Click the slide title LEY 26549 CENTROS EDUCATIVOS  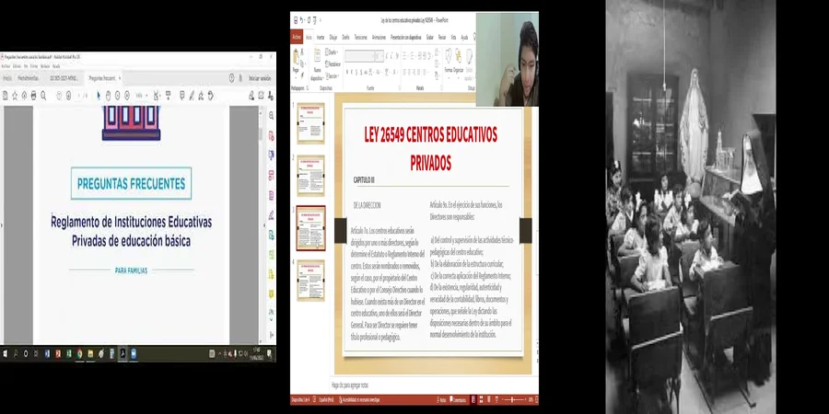tap(431, 135)
